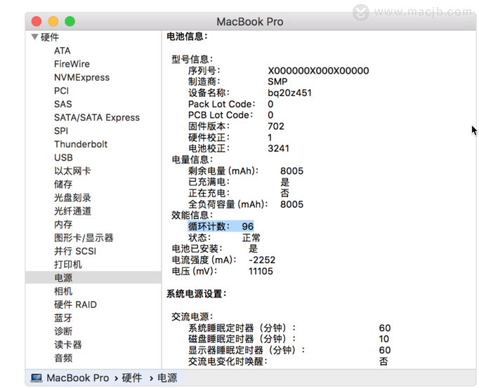Open the NVMExpress hardware section
The image size is (479, 388).
click(x=81, y=78)
